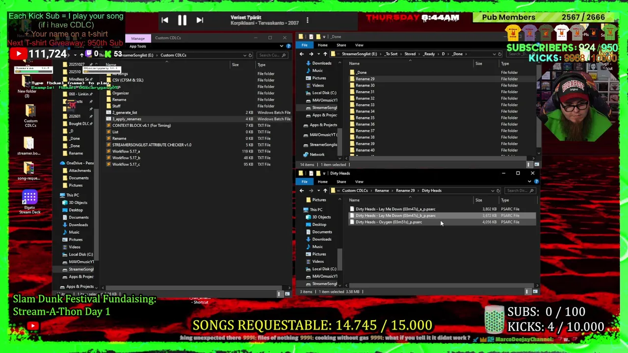Open the streamer.bo desktop file icon
Viewport: 628px width, 353px height.
28,146
